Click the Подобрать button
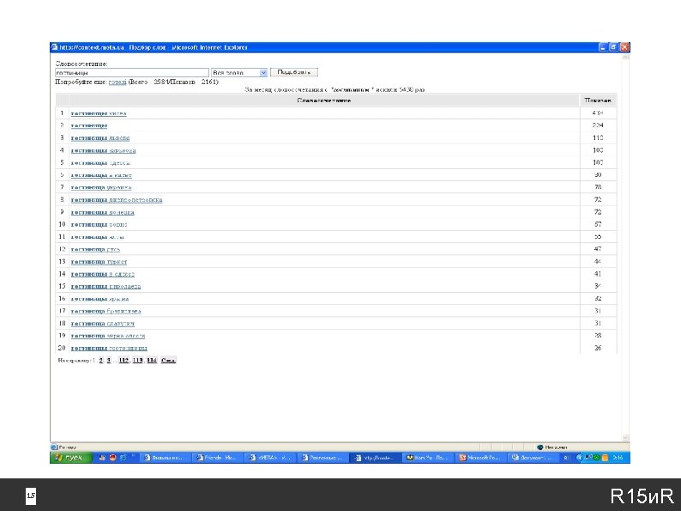 [294, 72]
